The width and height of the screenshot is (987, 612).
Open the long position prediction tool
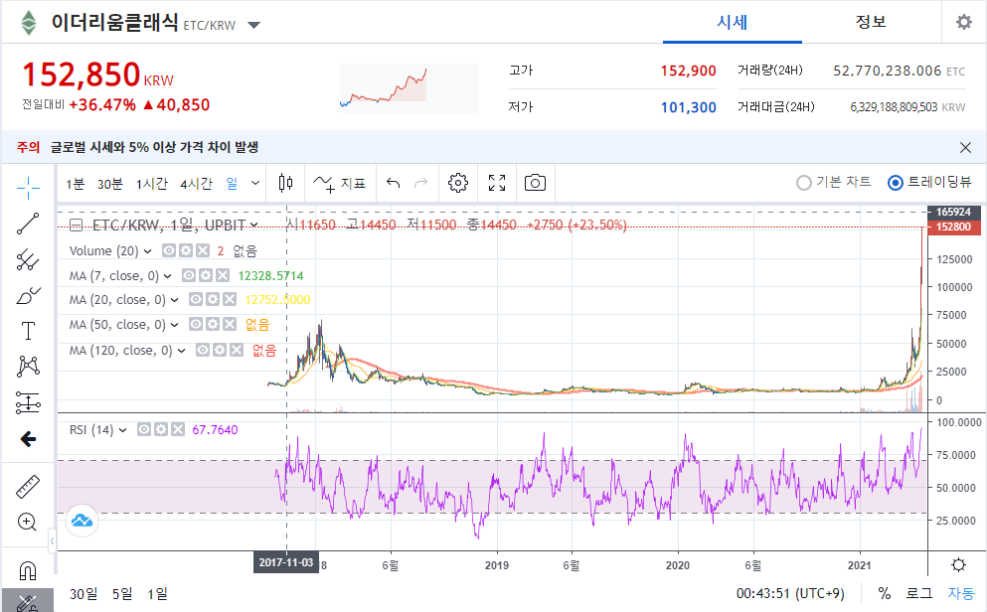click(x=28, y=402)
